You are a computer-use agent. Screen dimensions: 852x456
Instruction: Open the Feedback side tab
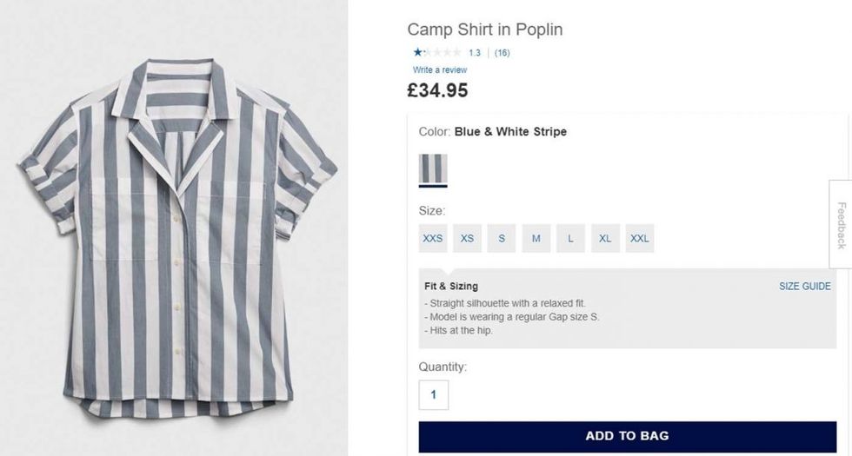tap(841, 225)
